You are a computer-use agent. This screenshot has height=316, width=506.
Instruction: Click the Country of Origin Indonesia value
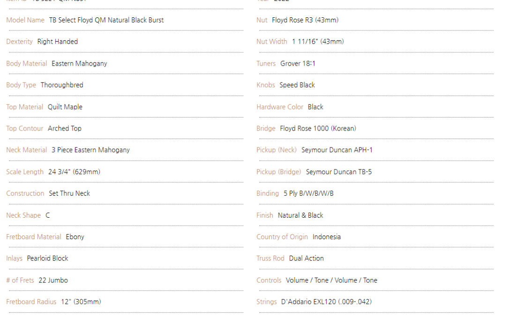327,237
